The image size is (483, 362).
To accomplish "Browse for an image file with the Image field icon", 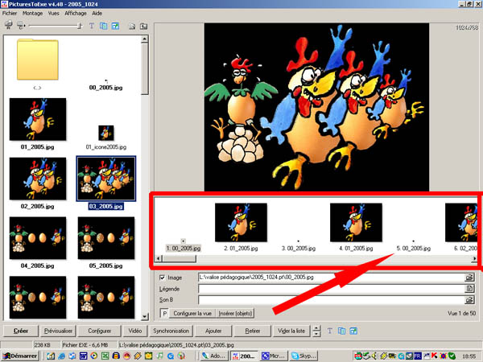I will tap(469, 278).
